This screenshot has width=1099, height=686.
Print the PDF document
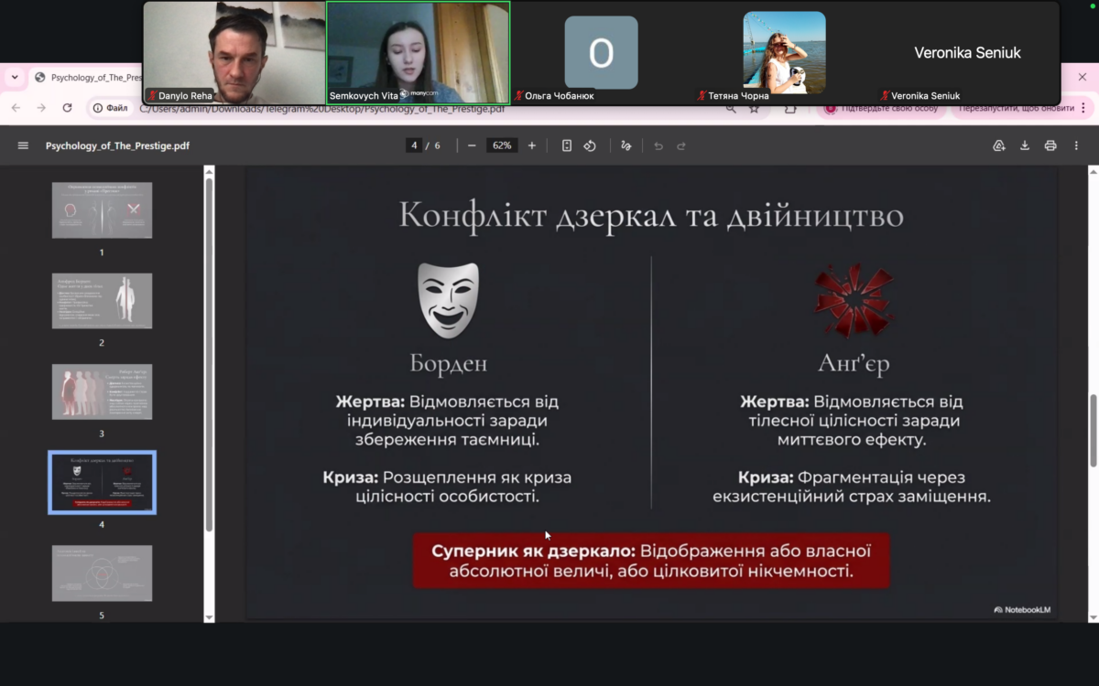1050,145
